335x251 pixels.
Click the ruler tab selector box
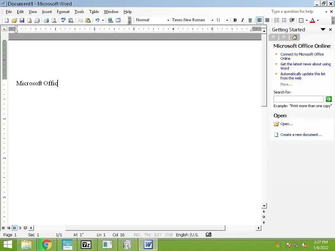tap(5, 29)
